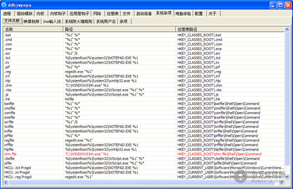Open the 进程 tab

tap(7, 14)
